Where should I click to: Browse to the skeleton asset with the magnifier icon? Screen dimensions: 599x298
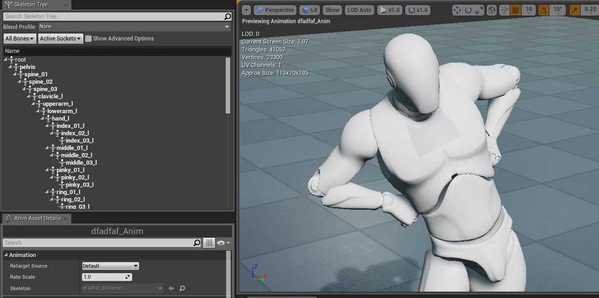[183, 289]
